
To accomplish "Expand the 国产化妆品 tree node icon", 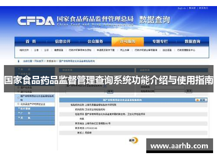I will click(x=18, y=88).
